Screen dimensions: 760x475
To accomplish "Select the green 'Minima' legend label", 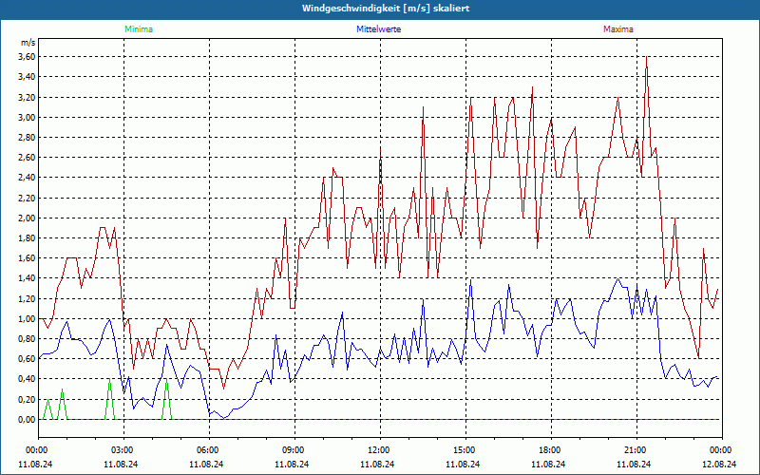I will (139, 29).
